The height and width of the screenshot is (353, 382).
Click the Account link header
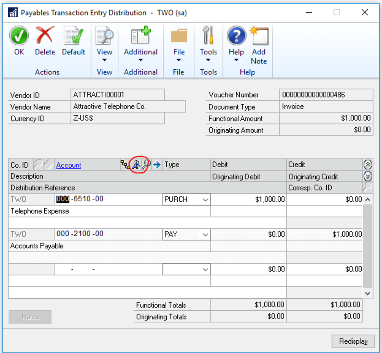(x=69, y=165)
